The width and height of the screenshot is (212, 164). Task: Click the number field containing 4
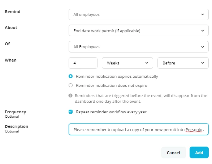pos(83,63)
